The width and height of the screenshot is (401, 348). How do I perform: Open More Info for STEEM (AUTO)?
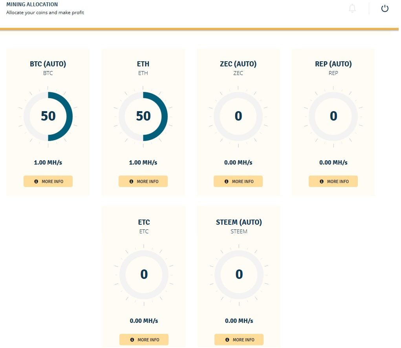coord(239,340)
